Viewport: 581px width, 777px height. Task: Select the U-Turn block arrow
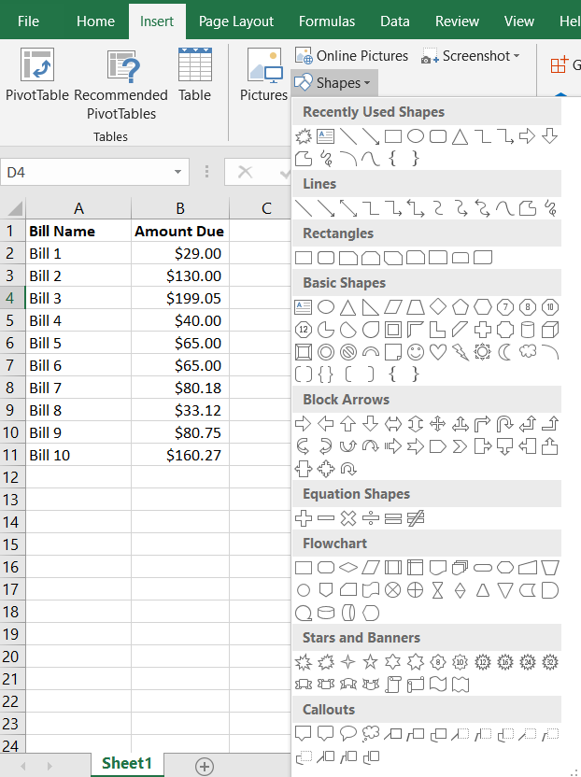[505, 423]
